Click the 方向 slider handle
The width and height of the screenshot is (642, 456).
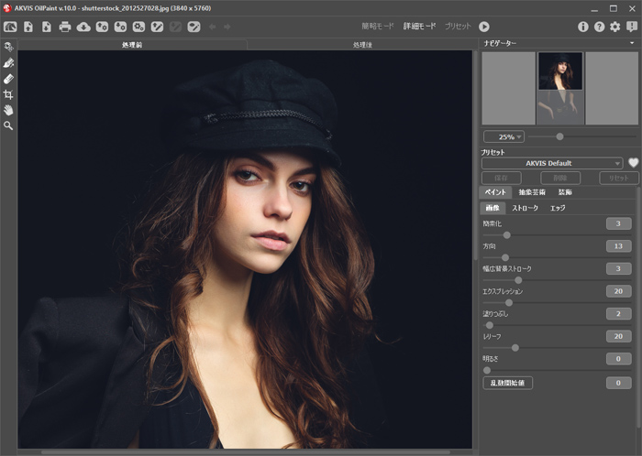coord(504,257)
